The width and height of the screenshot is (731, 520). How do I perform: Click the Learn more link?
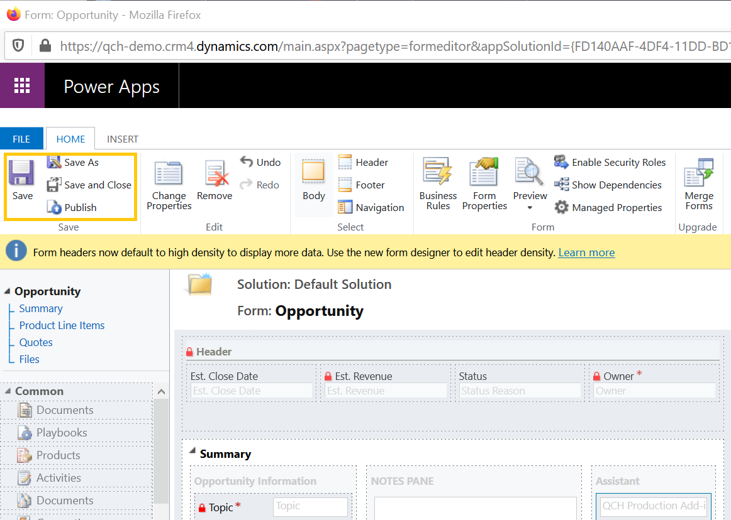(586, 252)
